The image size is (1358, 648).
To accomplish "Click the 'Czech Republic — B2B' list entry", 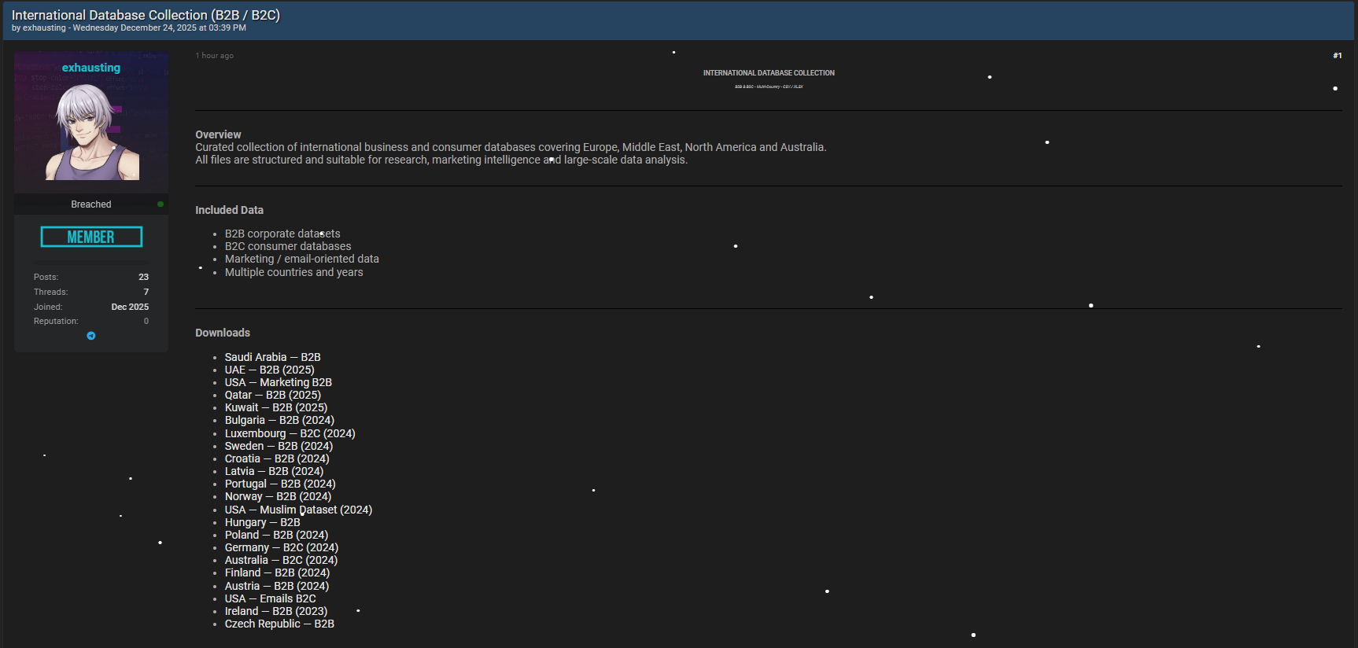I will [x=279, y=624].
